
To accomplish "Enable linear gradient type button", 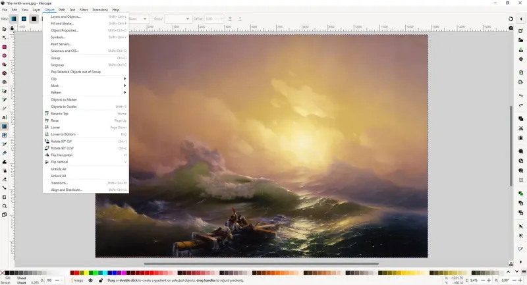I will (x=13, y=19).
